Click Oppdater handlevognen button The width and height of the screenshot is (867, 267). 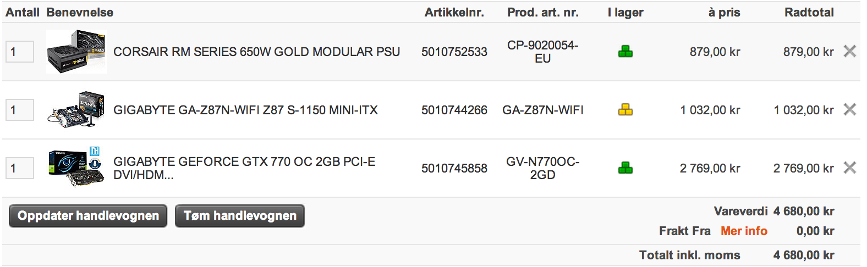point(88,216)
